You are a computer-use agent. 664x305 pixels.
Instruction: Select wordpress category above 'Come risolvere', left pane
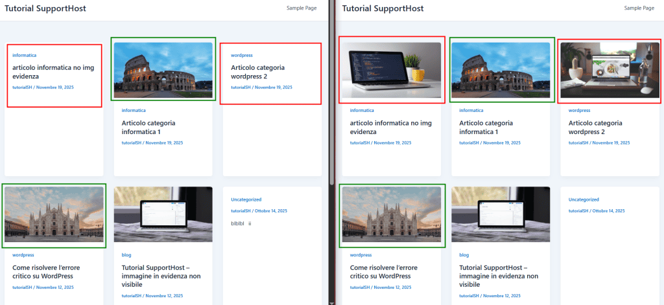pos(23,255)
